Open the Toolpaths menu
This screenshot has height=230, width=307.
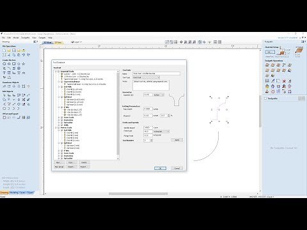pyautogui.click(x=25, y=38)
